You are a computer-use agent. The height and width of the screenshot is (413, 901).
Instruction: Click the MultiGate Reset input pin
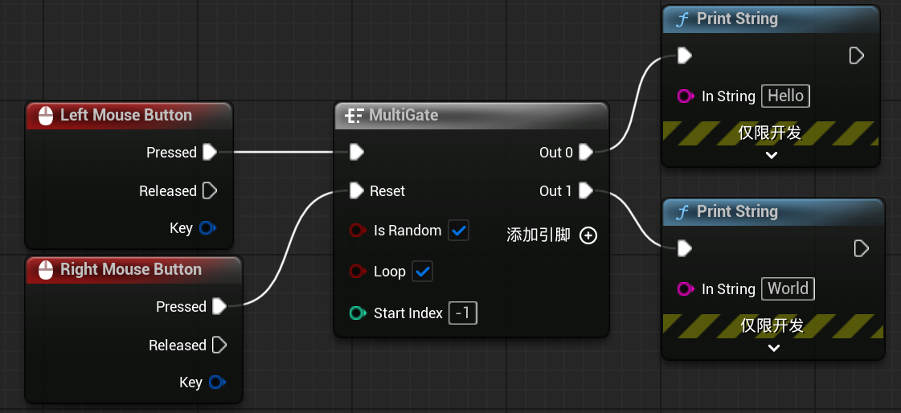[x=358, y=190]
